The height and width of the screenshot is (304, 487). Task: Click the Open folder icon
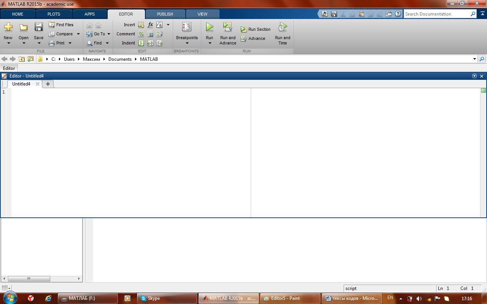pos(24,27)
